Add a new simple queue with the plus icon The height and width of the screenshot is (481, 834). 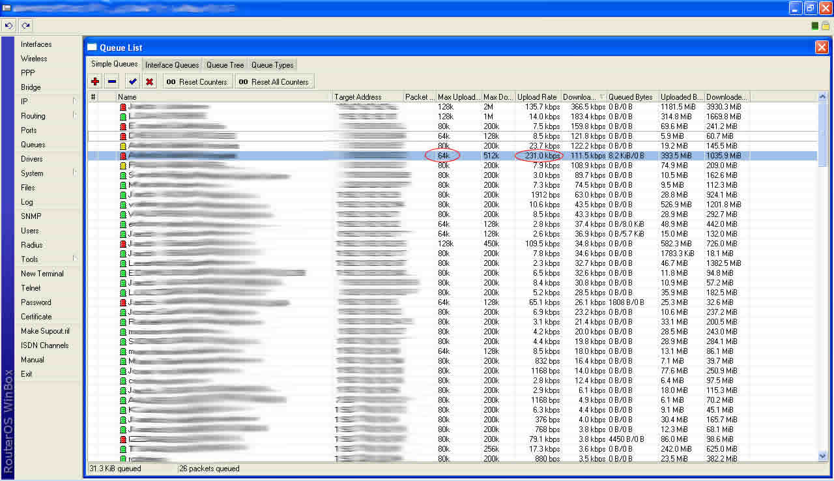tap(95, 81)
